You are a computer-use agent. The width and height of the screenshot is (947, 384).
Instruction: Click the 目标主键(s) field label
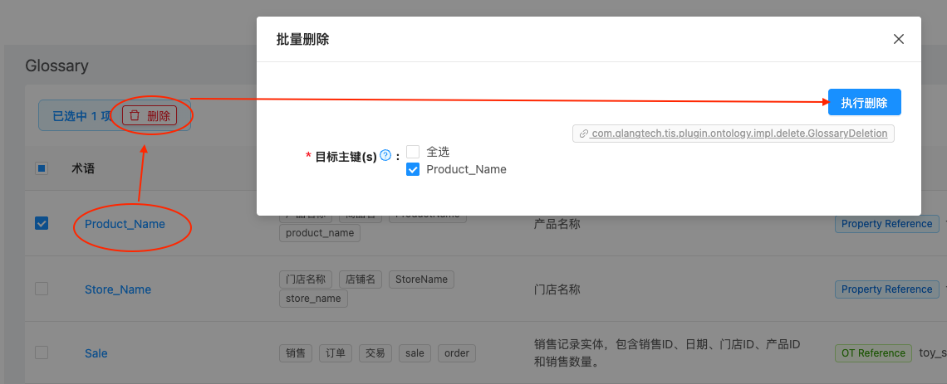point(346,157)
